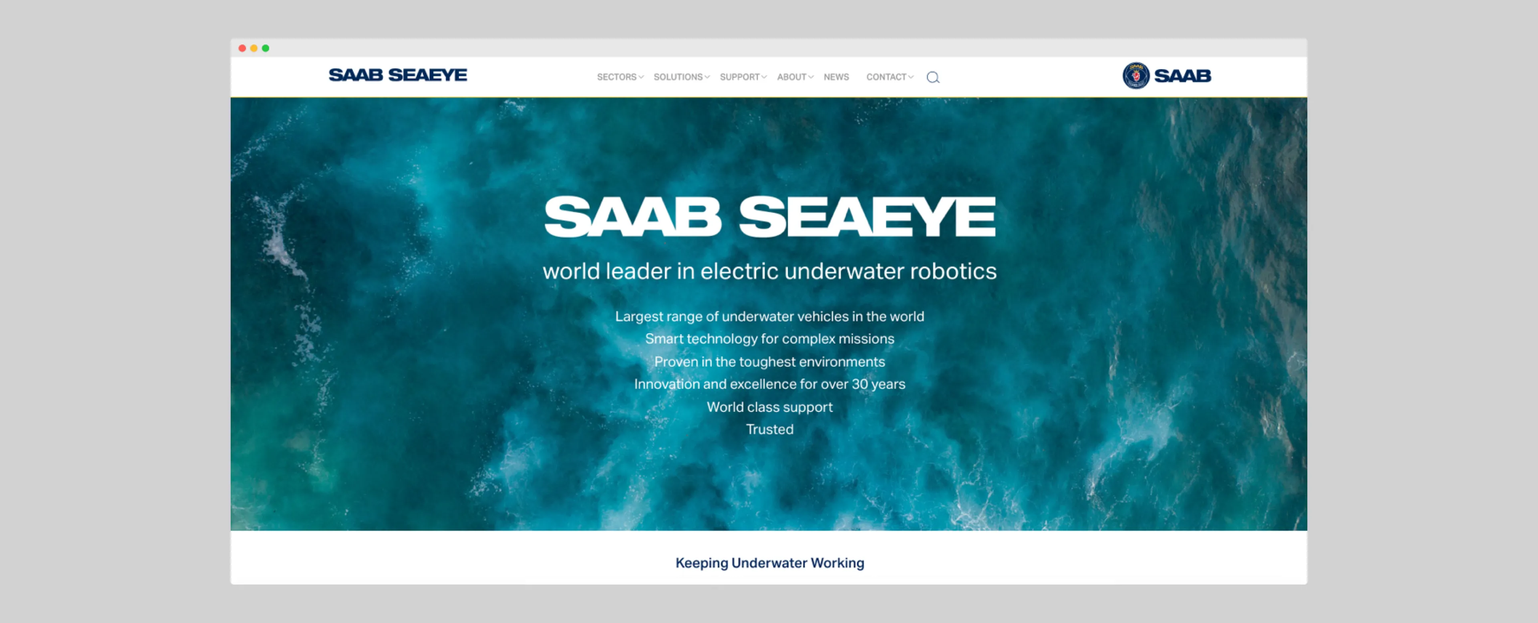Open the SOLUTIONS menu item
The width and height of the screenshot is (1538, 623).
pyautogui.click(x=678, y=77)
